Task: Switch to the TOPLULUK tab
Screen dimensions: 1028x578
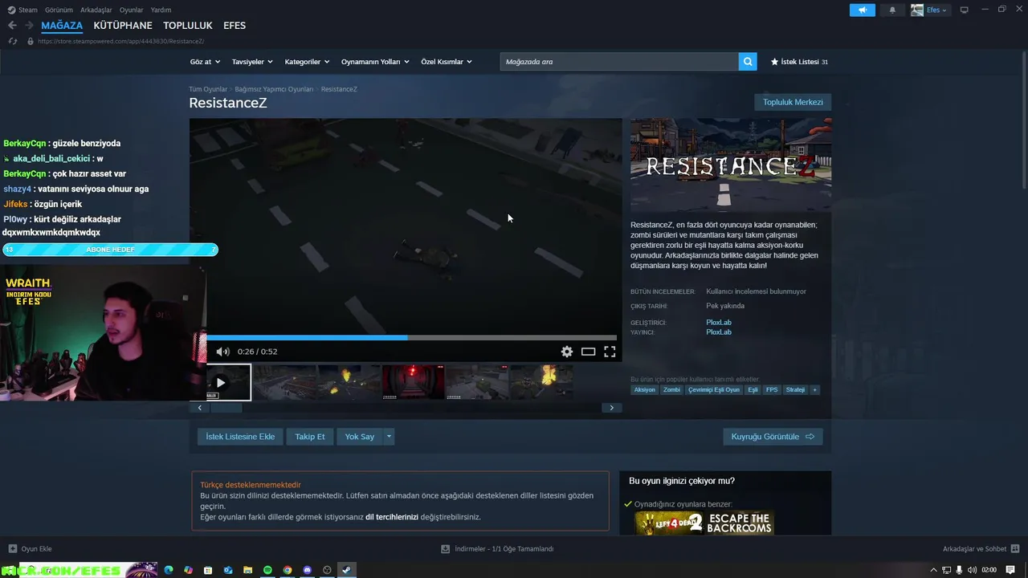Action: coord(188,26)
